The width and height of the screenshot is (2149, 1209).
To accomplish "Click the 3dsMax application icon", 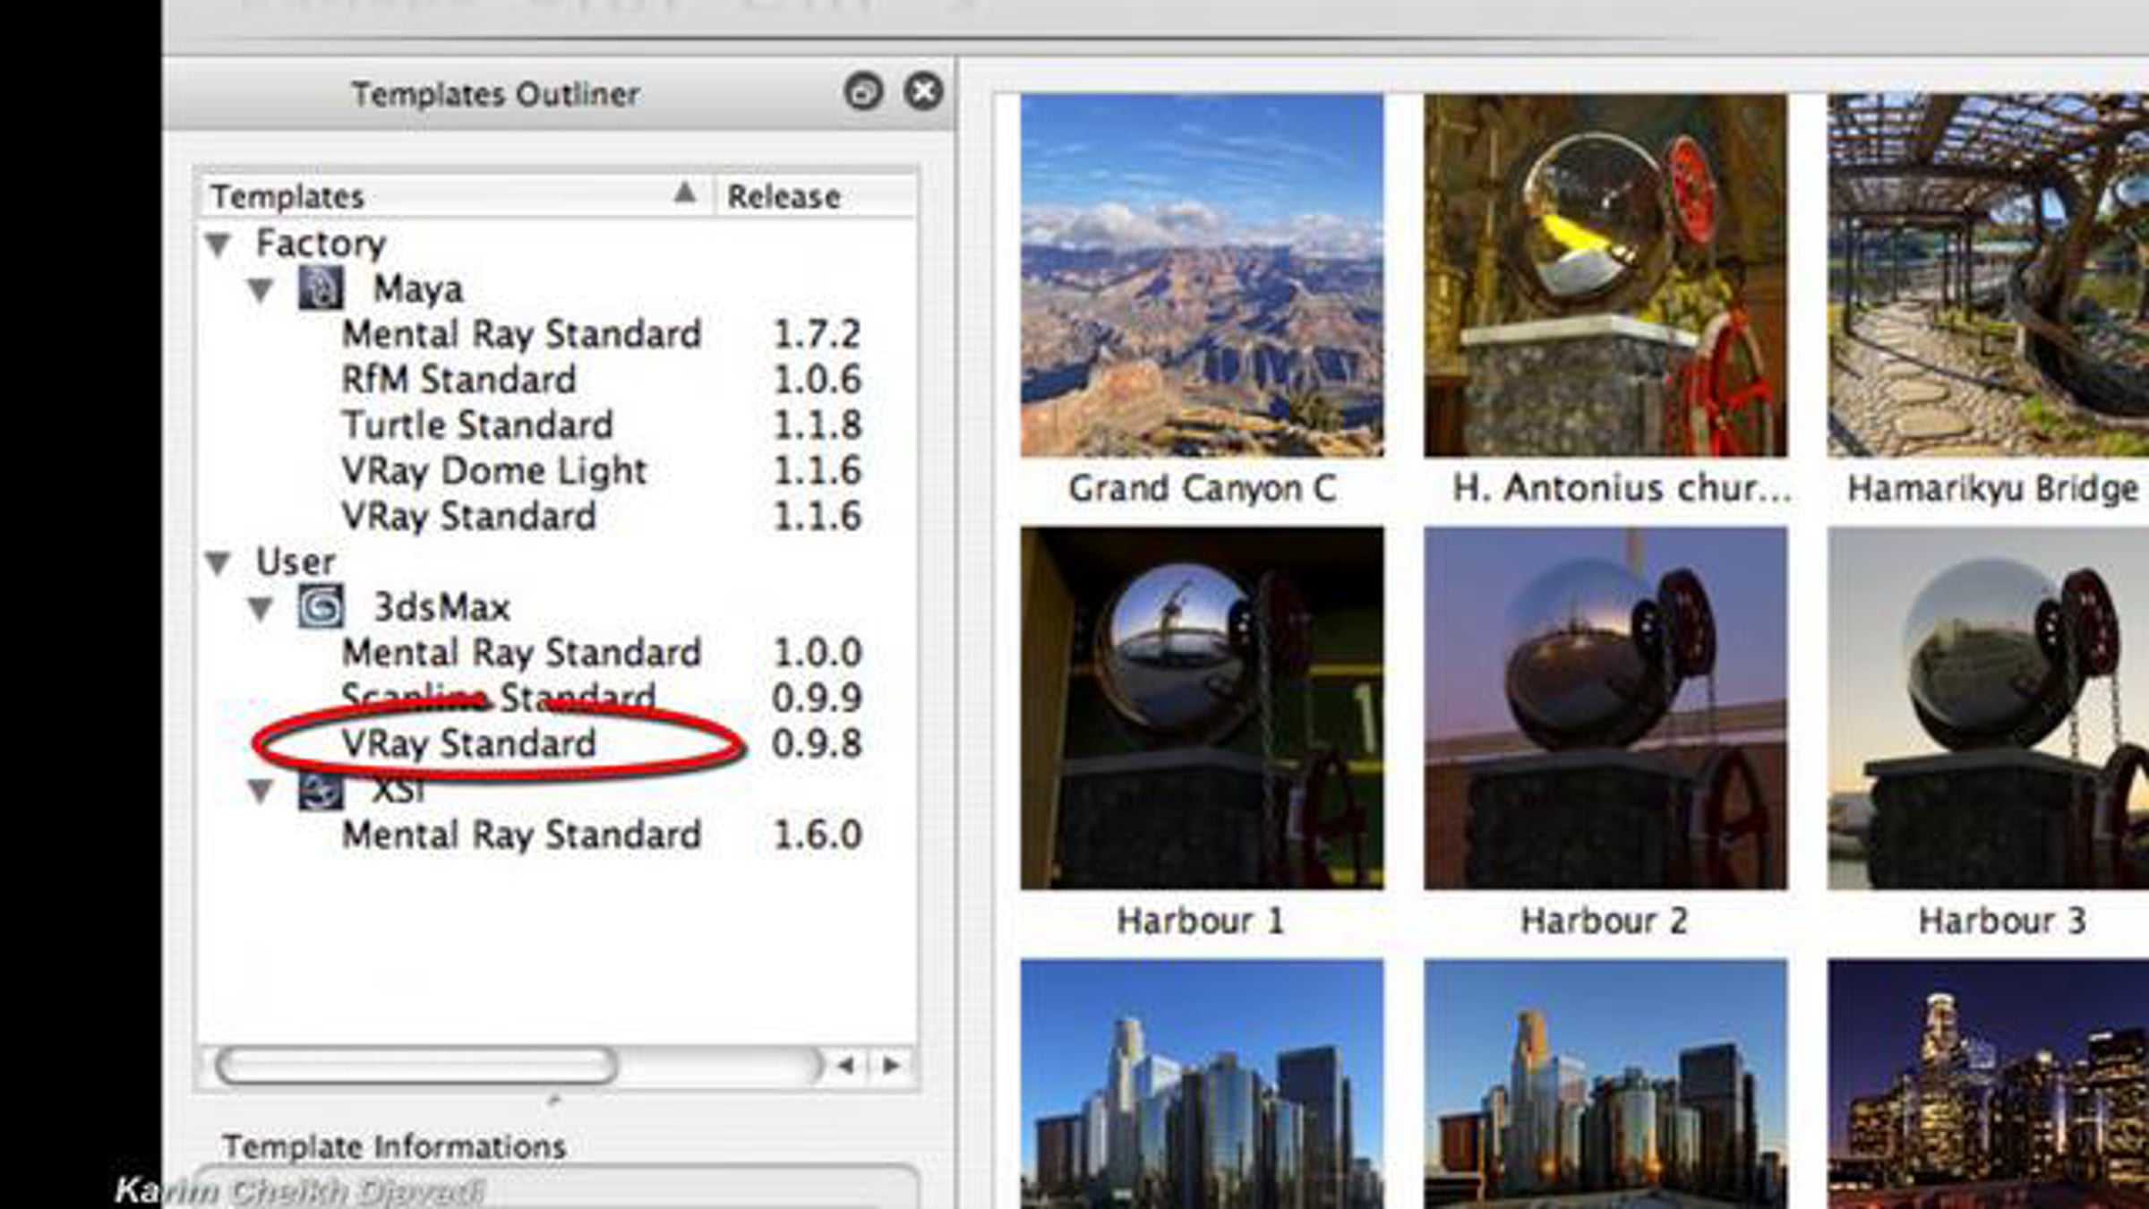I will click(x=320, y=606).
